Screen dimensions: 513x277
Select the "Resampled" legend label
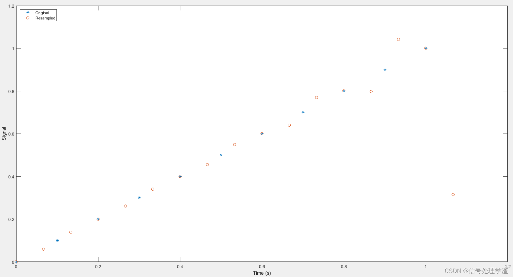click(45, 18)
